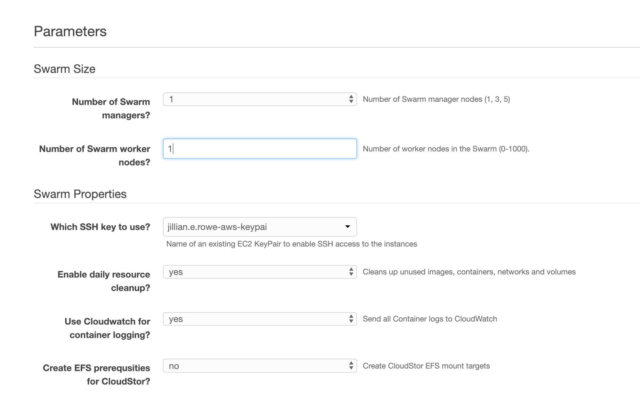Click arrows icon on EFS prerequisites select
Viewport: 640px width, 399px height.
coord(351,366)
